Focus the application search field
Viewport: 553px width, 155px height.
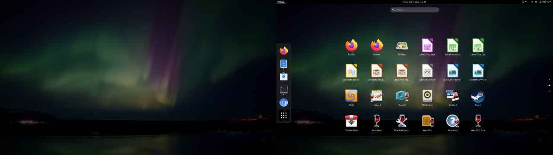415,9
